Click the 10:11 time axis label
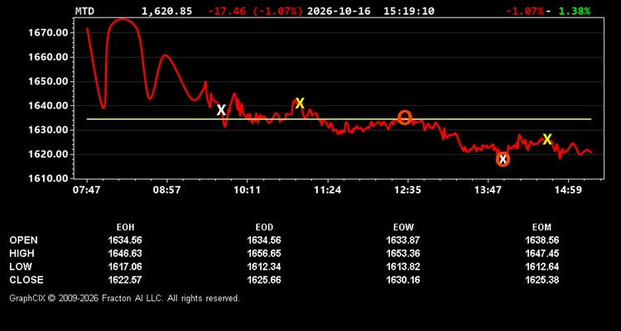This screenshot has height=331, width=621. click(x=247, y=190)
